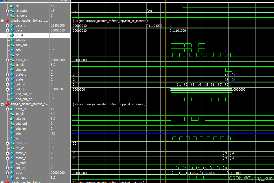Click master sda signal icon
Viewport: 274px width, 183px height.
12,50
